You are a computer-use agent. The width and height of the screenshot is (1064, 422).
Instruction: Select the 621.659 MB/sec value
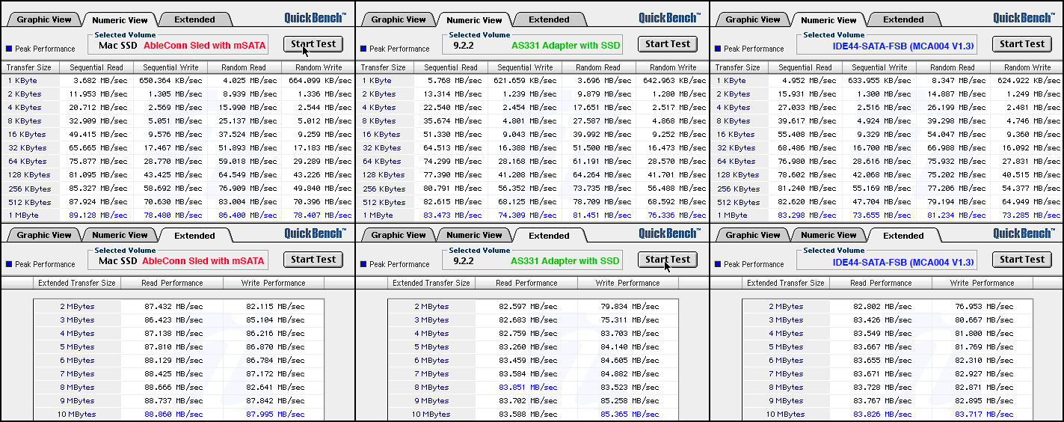(x=525, y=80)
